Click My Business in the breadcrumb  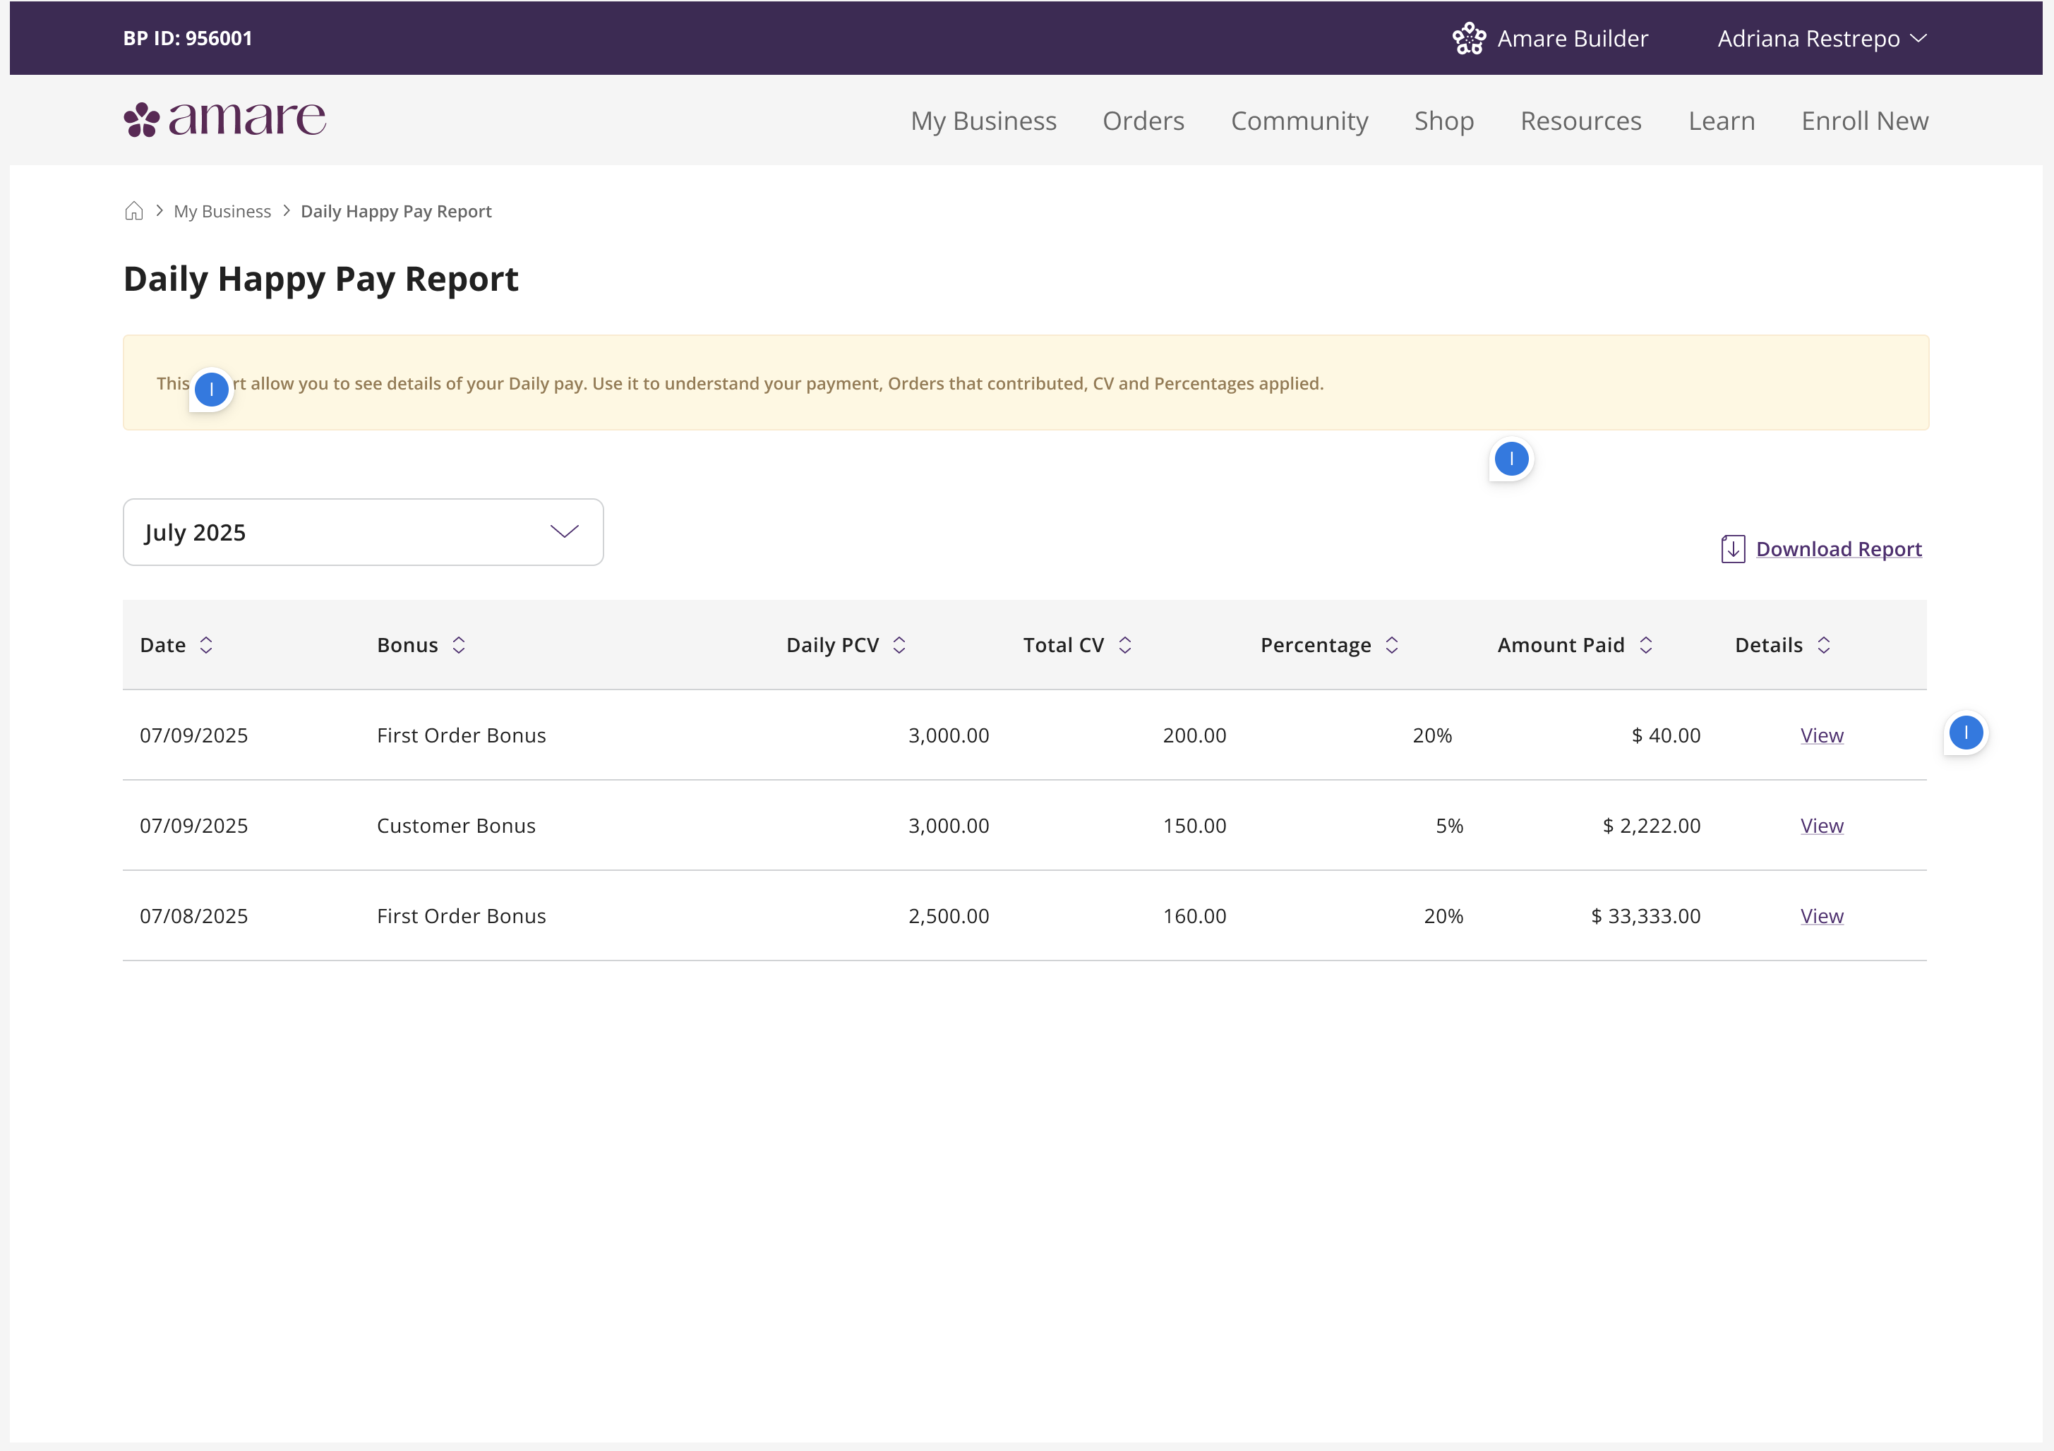click(222, 211)
